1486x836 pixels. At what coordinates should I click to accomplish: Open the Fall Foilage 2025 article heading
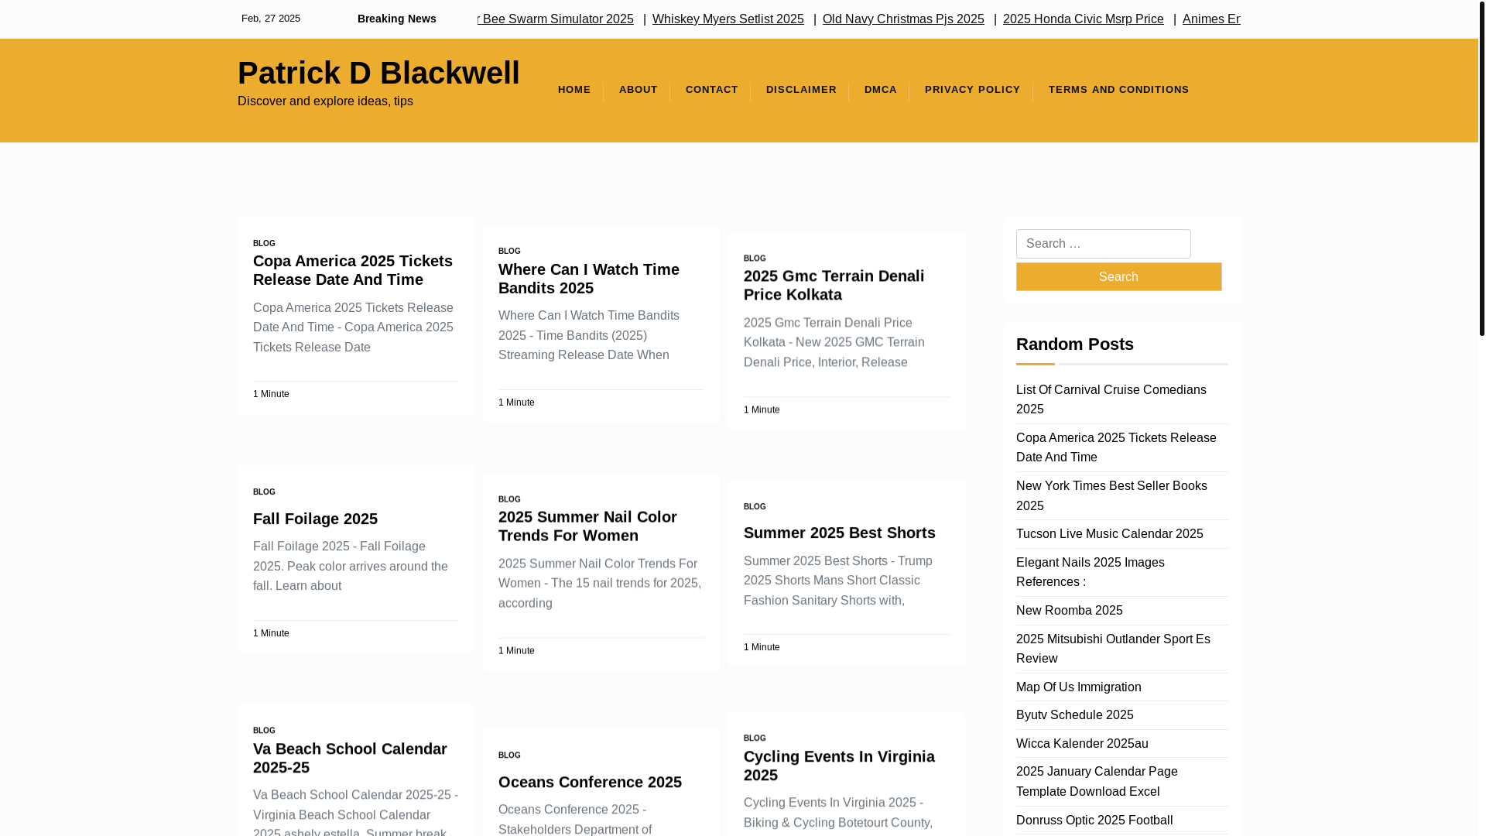[x=315, y=519]
